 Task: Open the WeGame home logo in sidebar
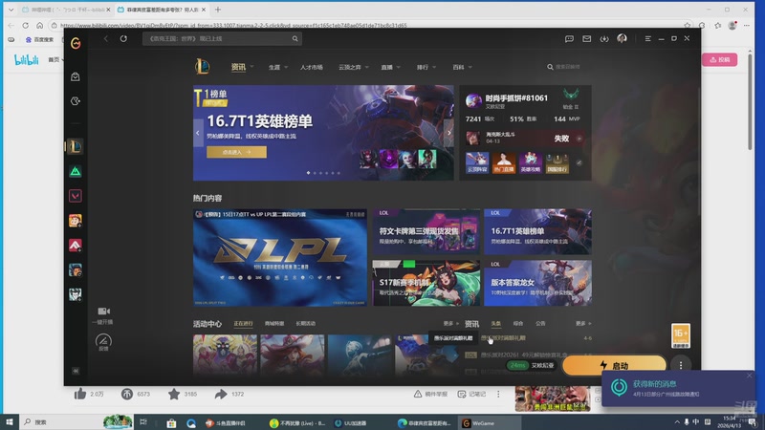76,43
